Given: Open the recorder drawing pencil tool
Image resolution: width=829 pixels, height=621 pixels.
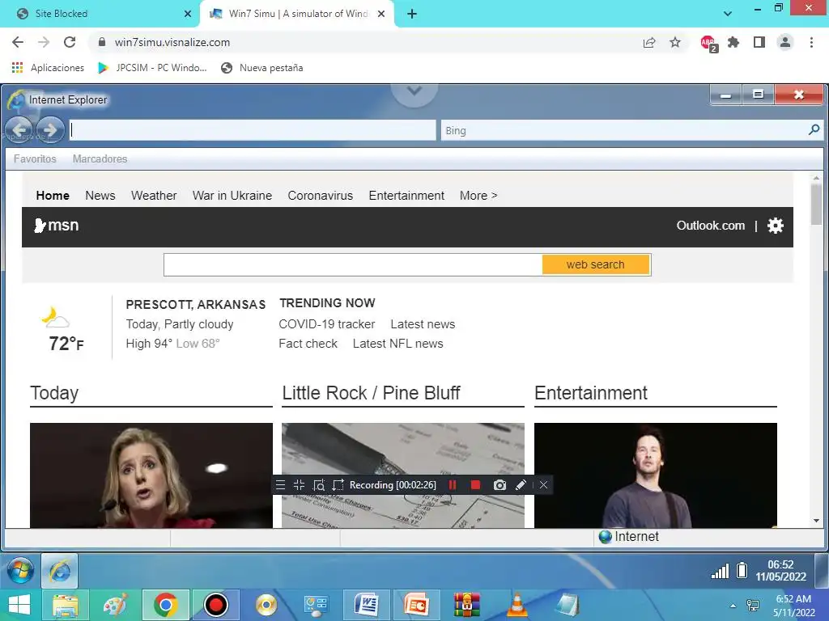Looking at the screenshot, I should [521, 485].
